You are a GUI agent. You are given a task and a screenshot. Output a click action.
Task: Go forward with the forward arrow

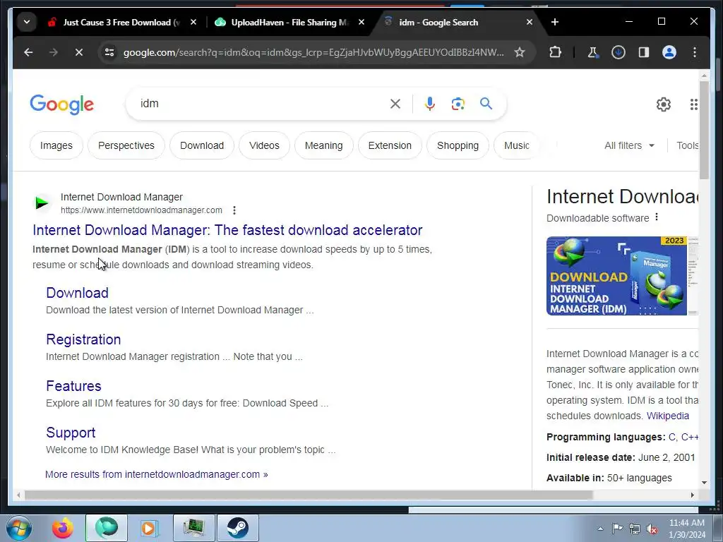point(54,52)
